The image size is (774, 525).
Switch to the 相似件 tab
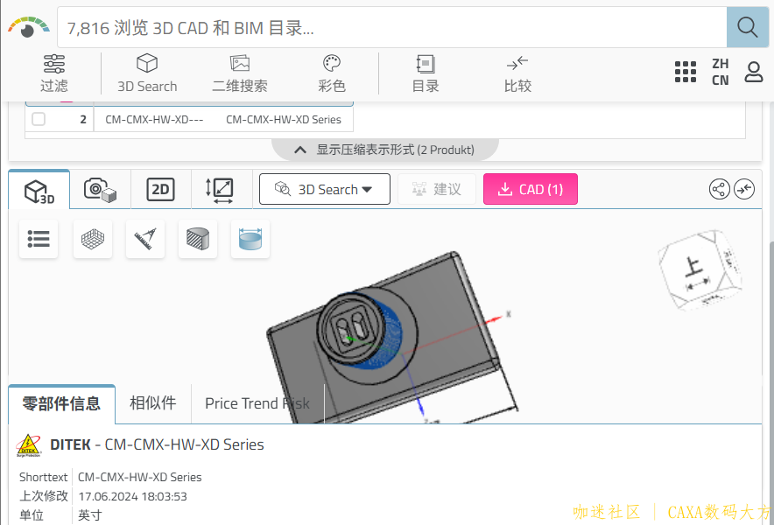[x=153, y=403]
